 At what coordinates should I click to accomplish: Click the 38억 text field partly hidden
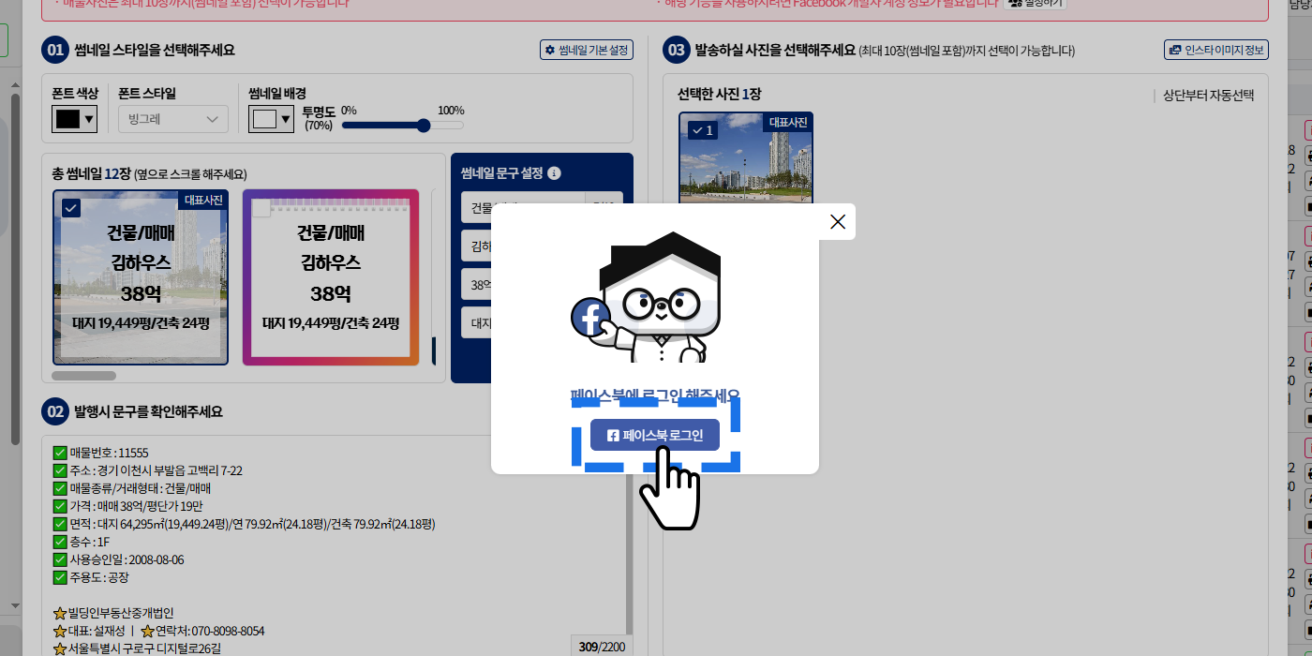tap(476, 284)
